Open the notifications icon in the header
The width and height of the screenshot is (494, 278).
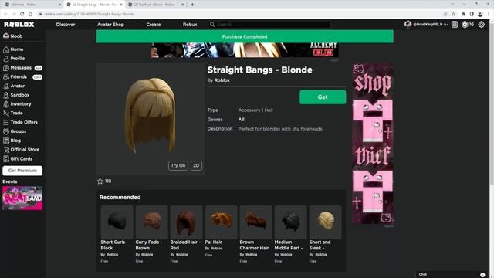point(455,24)
